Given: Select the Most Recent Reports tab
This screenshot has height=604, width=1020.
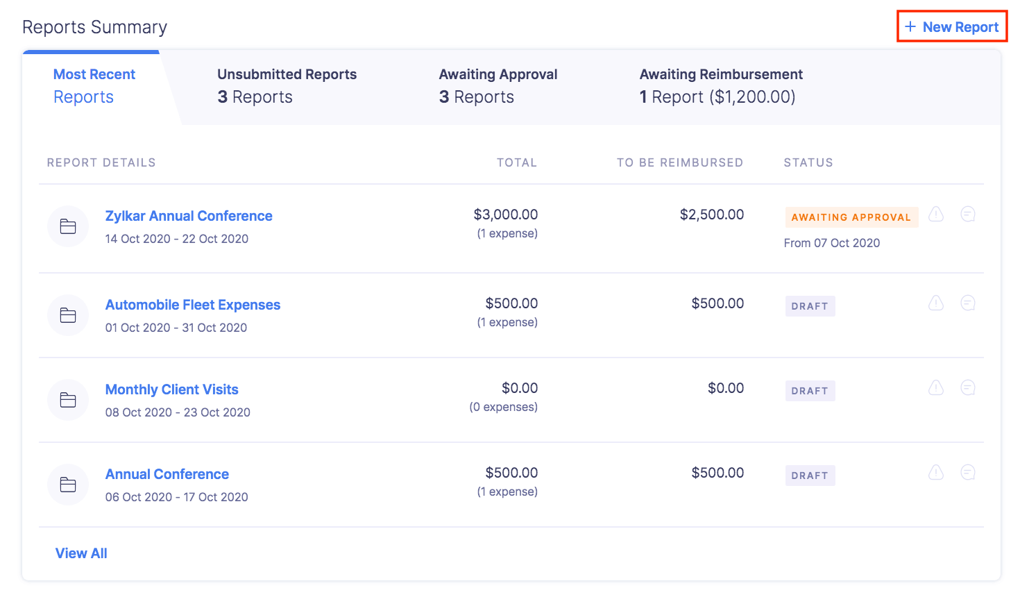Looking at the screenshot, I should coord(94,86).
